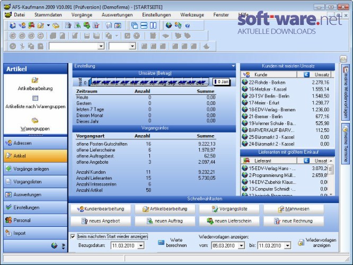Click the Kundenbearbeitung quick button

(x=100, y=209)
